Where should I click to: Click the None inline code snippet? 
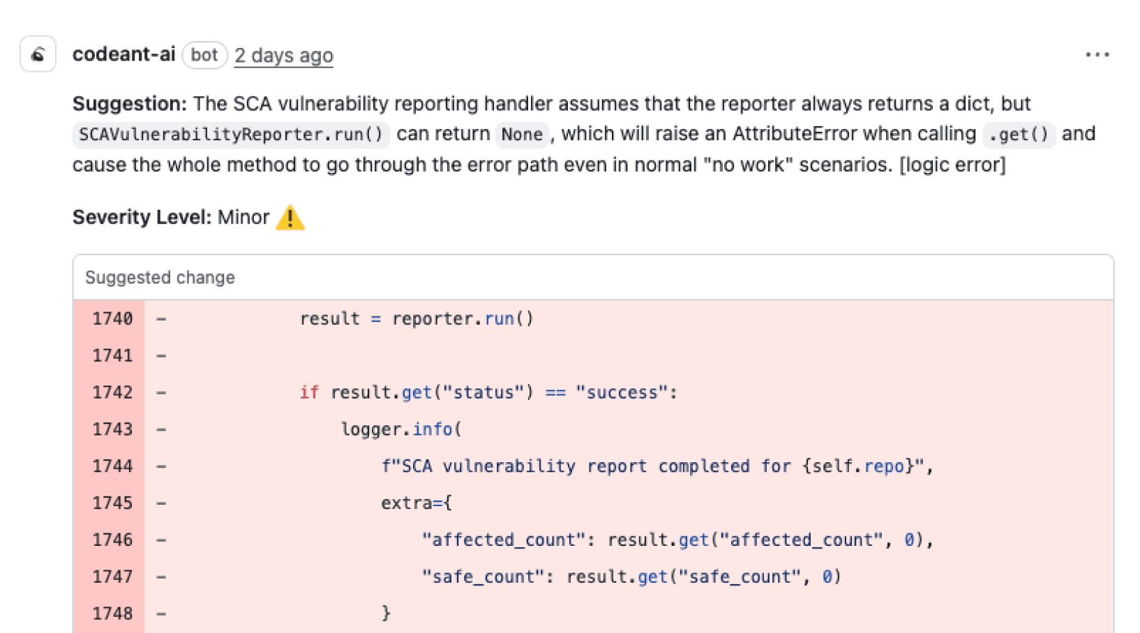click(x=522, y=134)
